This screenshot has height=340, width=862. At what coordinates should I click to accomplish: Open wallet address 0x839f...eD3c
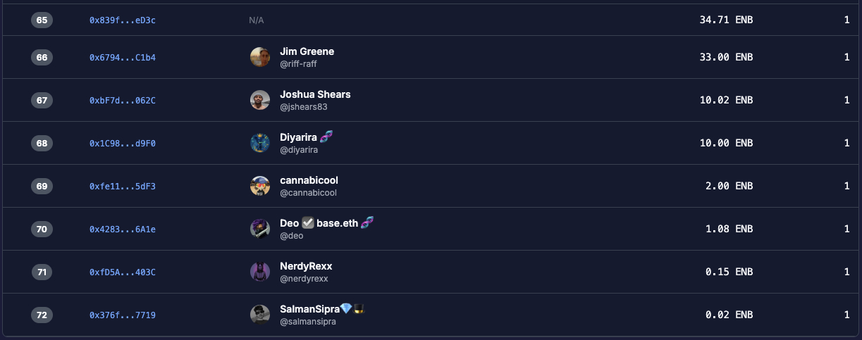(123, 20)
